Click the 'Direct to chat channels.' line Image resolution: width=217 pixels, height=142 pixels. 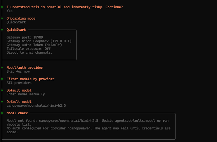click(x=29, y=52)
